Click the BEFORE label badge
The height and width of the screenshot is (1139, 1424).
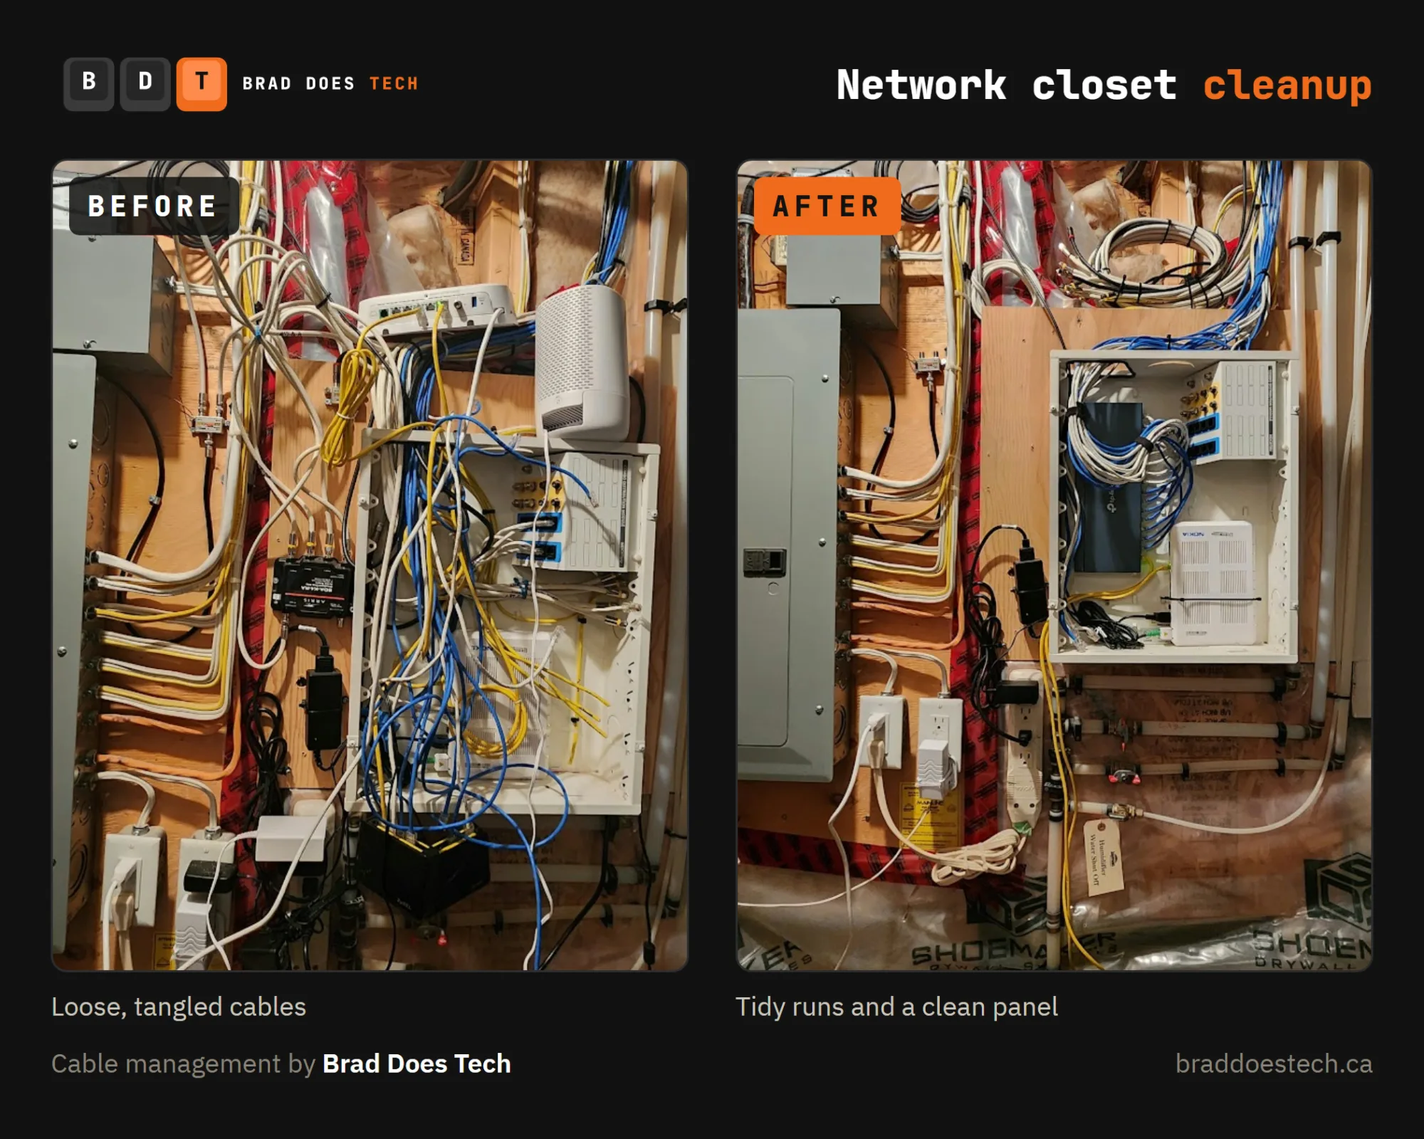[153, 206]
